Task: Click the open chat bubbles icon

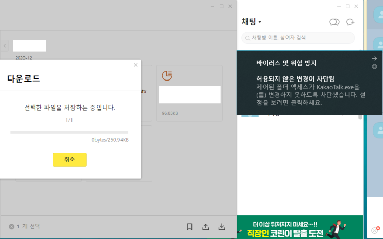Action: point(334,22)
